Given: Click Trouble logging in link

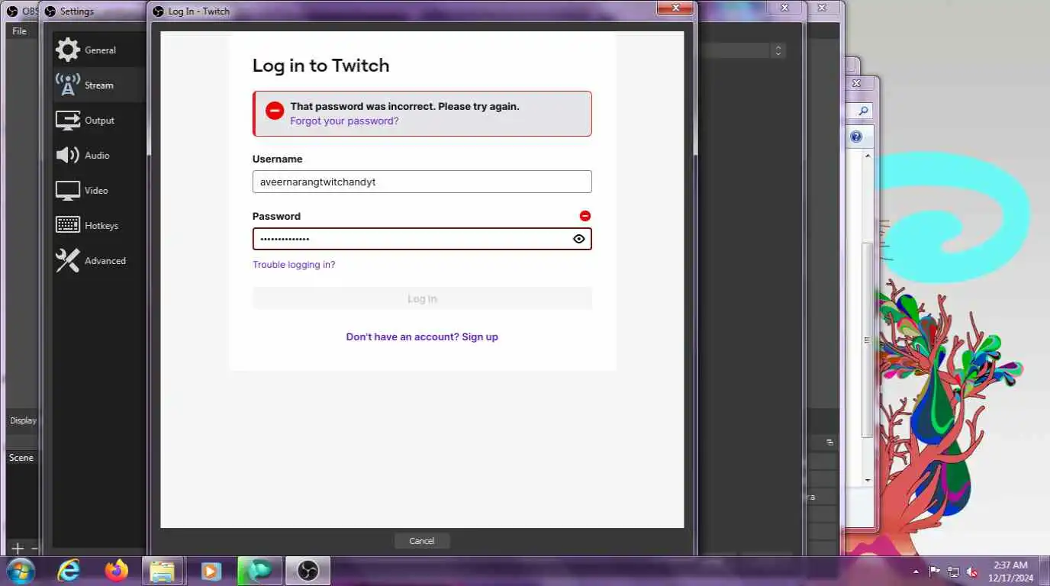Looking at the screenshot, I should point(294,265).
